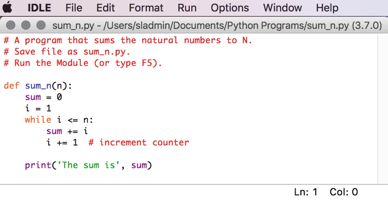The image size is (388, 200).
Task: Open the Format menu
Action: [x=146, y=8]
